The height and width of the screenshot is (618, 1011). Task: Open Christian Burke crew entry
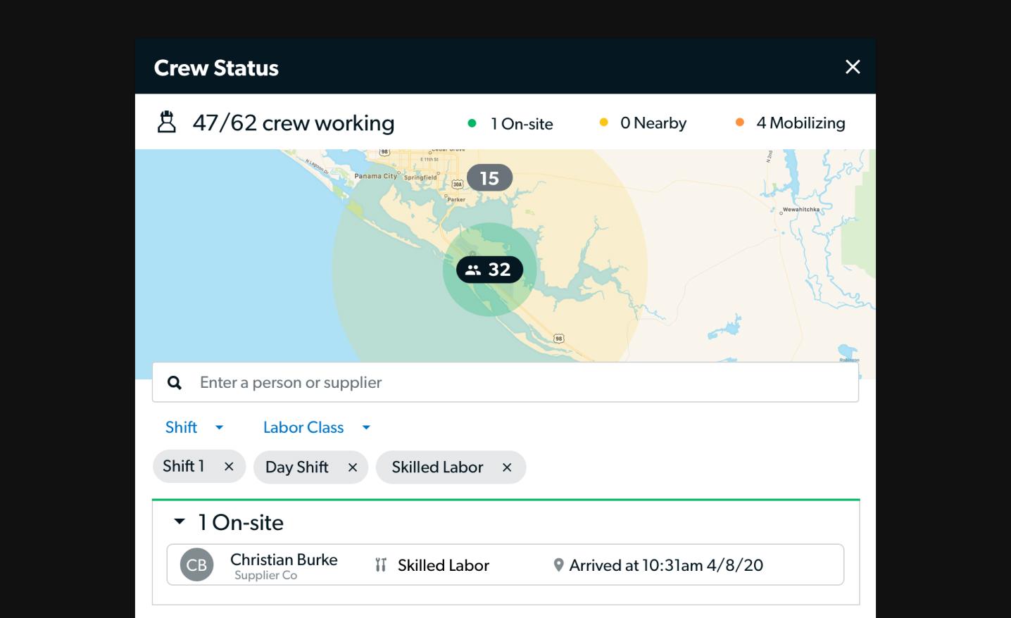click(x=505, y=565)
